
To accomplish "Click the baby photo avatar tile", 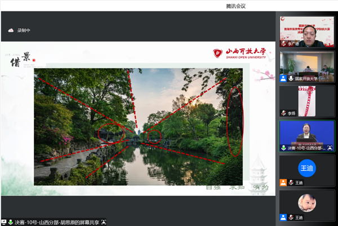I will [307, 201].
